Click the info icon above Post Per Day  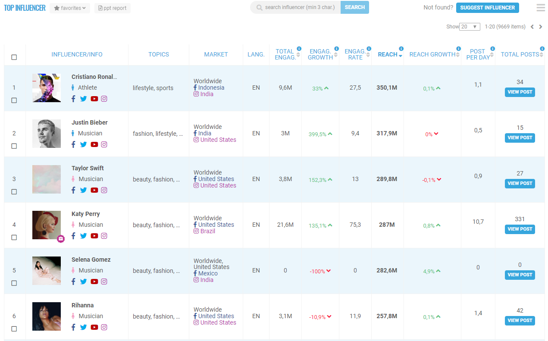(x=492, y=49)
